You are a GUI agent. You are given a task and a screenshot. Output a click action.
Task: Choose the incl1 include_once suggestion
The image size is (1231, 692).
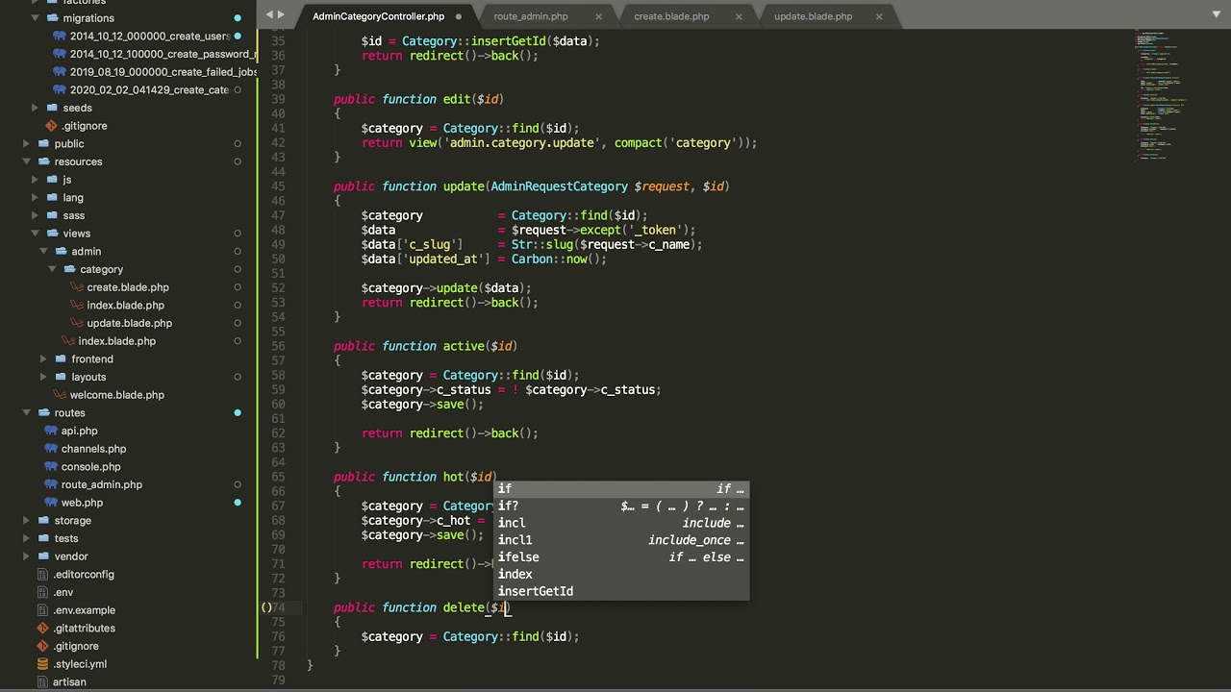(621, 540)
